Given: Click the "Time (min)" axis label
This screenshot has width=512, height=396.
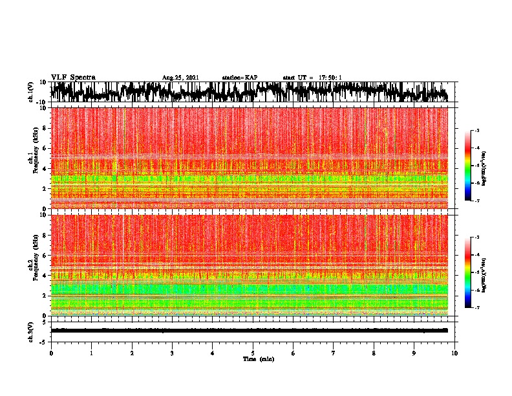Looking at the screenshot, I should [x=259, y=359].
